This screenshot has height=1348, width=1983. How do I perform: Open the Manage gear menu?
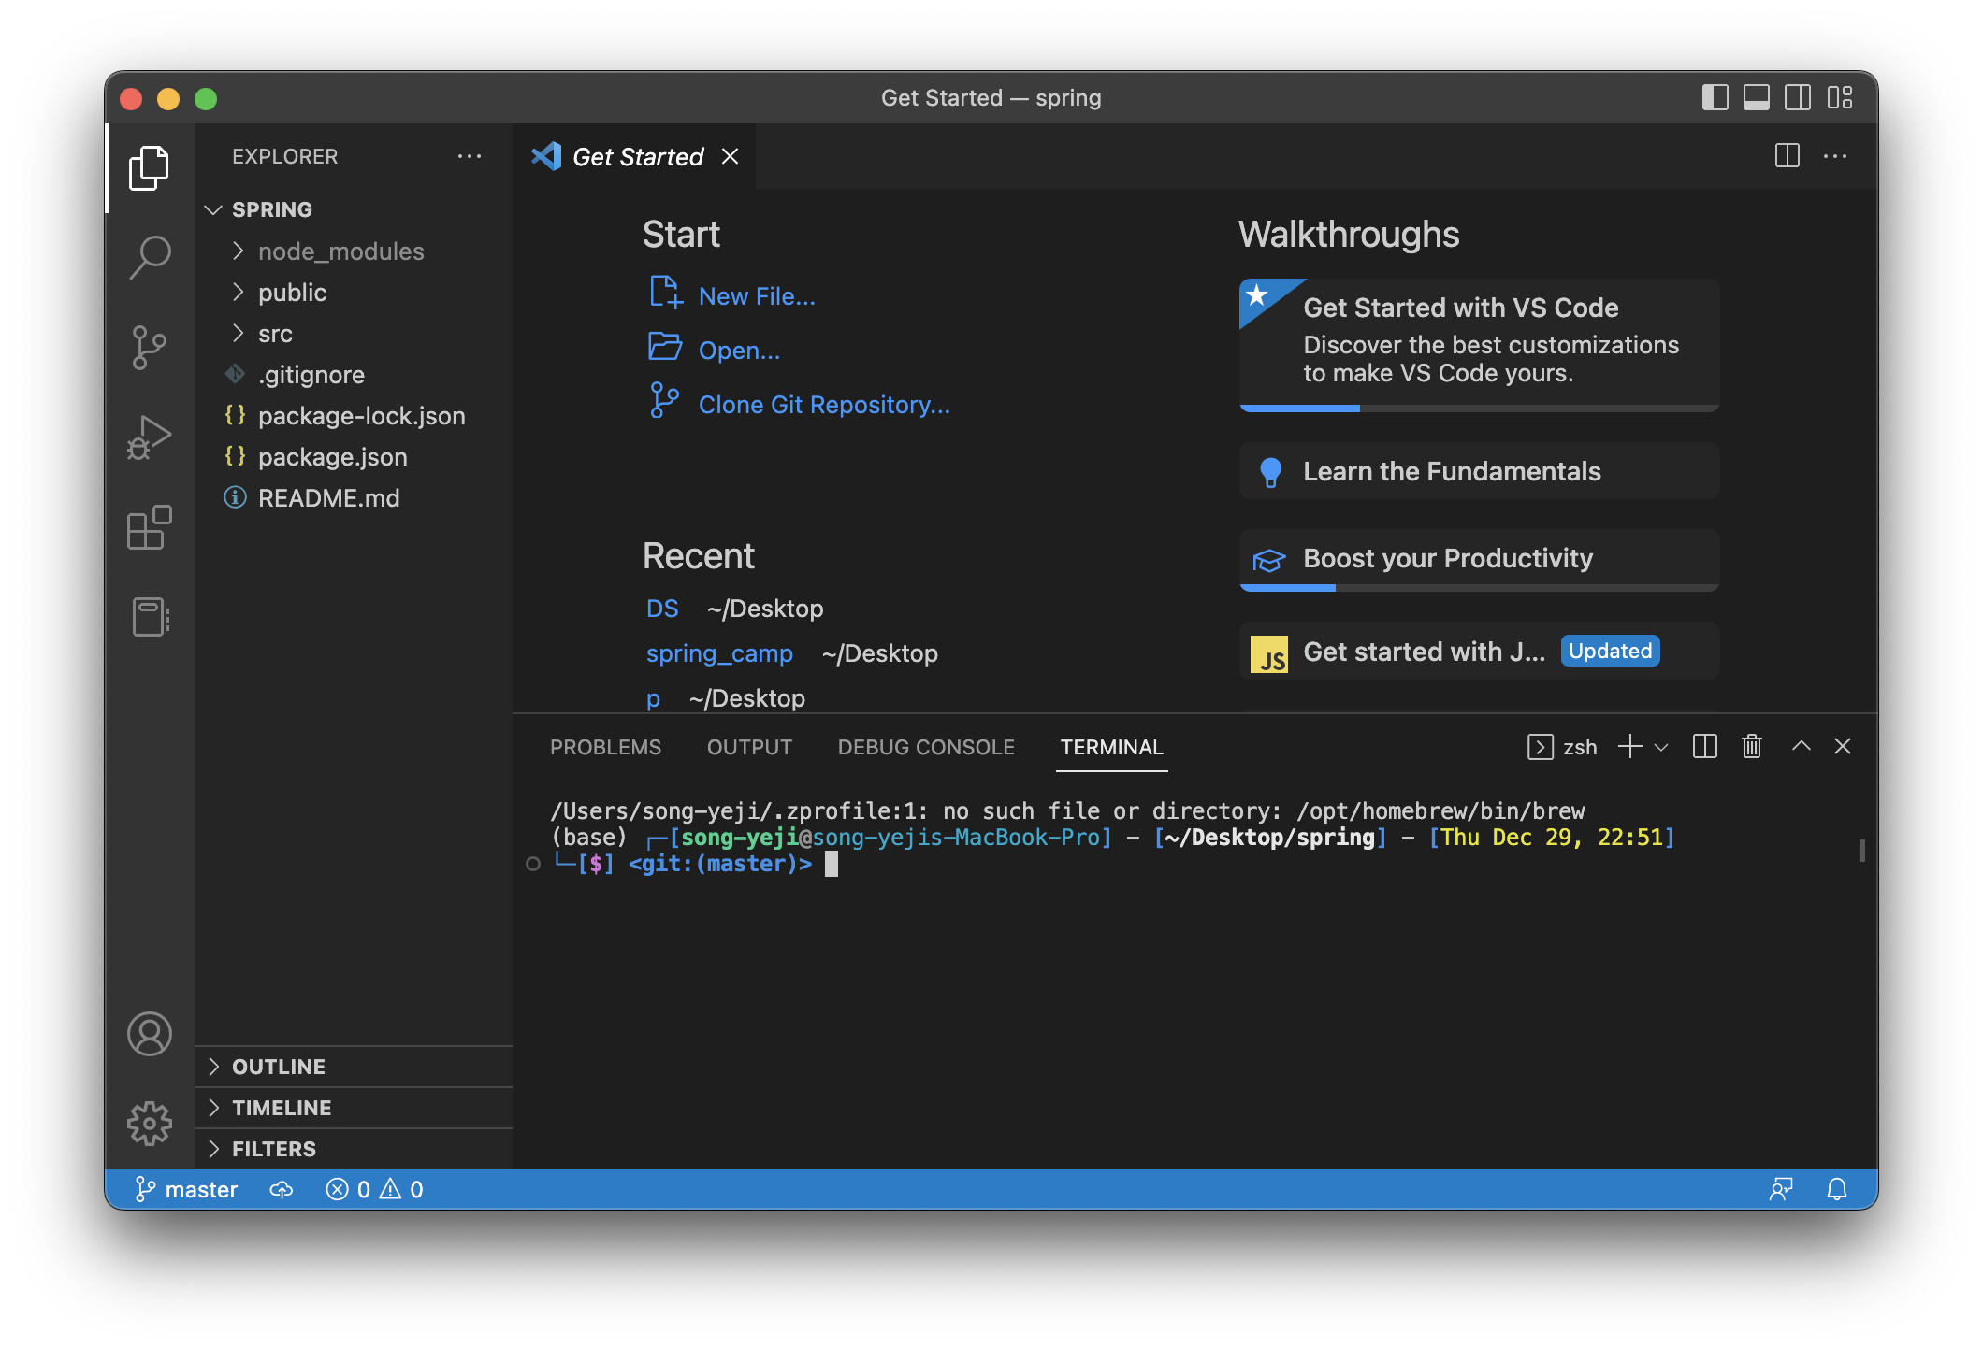[150, 1123]
